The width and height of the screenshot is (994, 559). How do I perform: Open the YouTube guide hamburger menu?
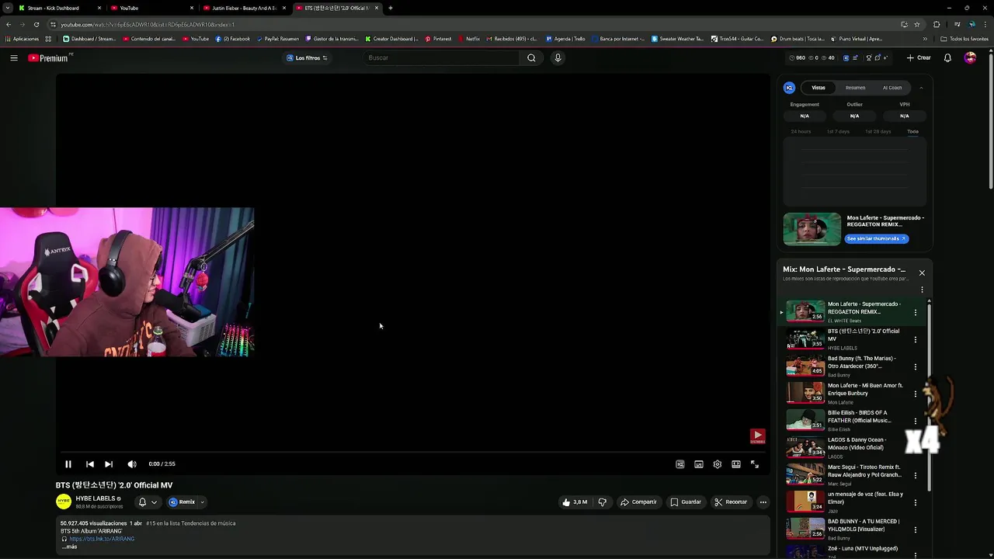pos(14,57)
